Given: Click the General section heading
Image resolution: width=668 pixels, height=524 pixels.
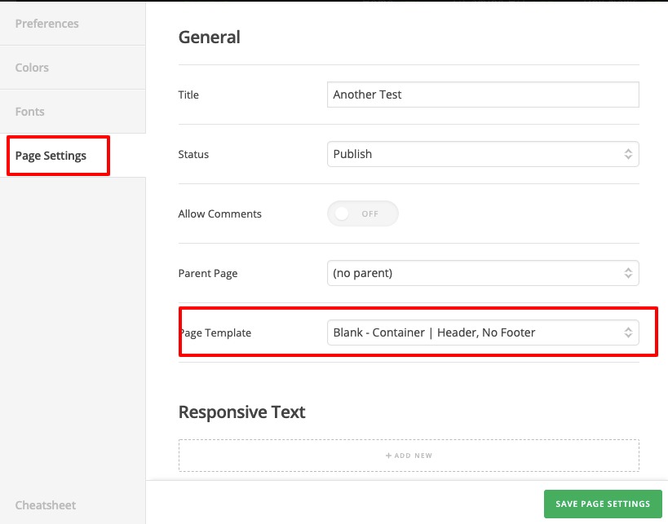Looking at the screenshot, I should (x=209, y=37).
